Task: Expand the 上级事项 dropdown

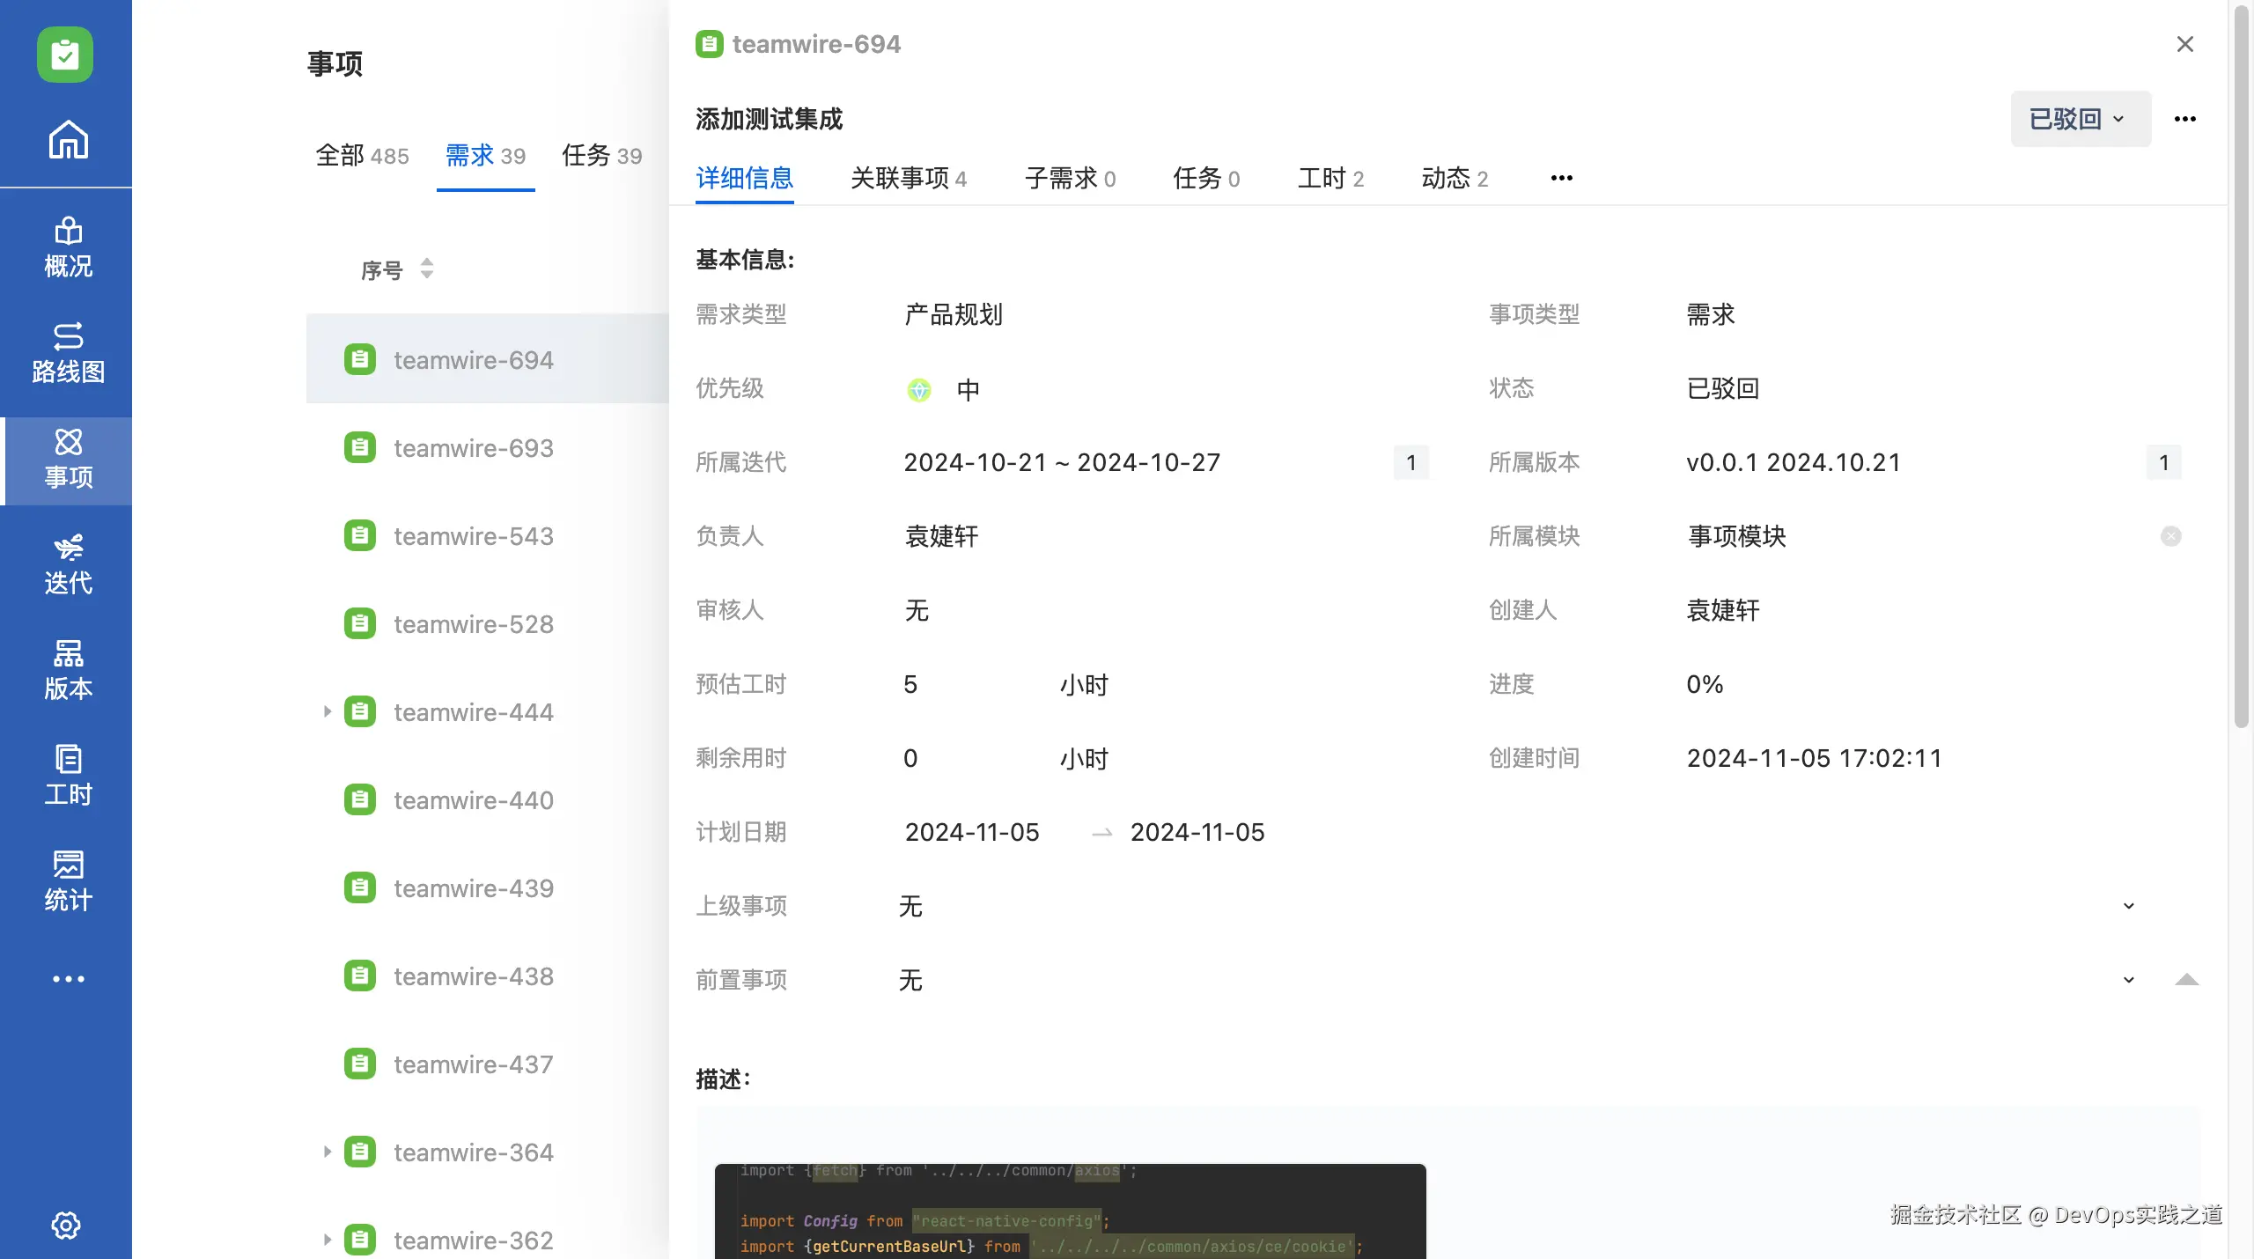Action: 2128,906
